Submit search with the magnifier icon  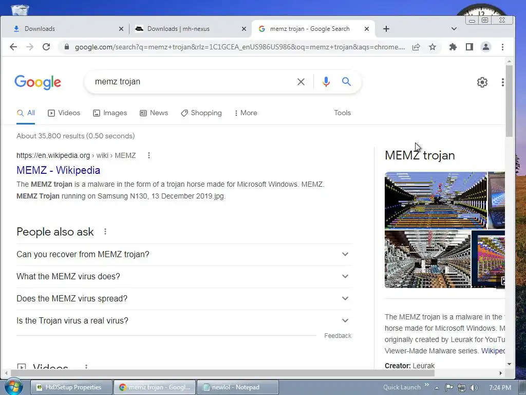347,82
